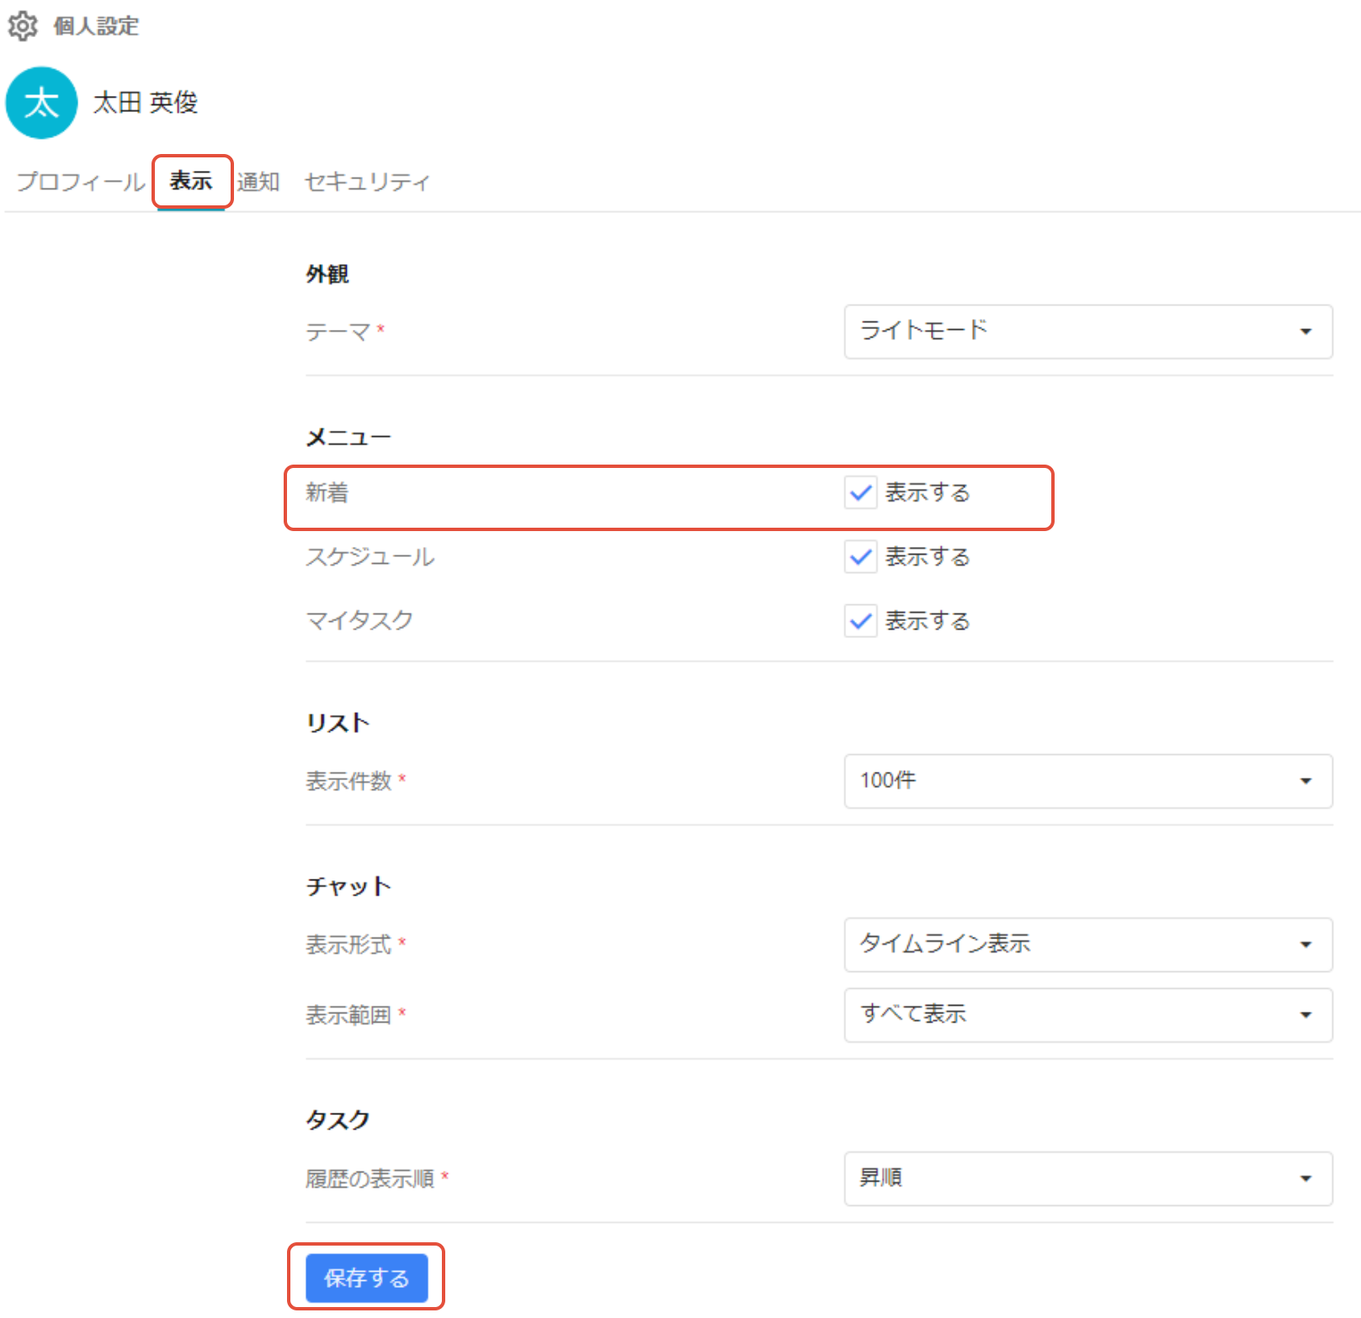Screen dimensions: 1361x1318
Task: Select the 表示 tab
Action: point(191,181)
